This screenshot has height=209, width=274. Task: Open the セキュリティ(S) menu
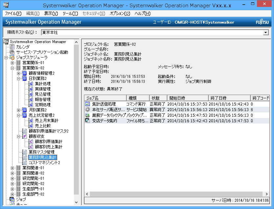point(94,13)
